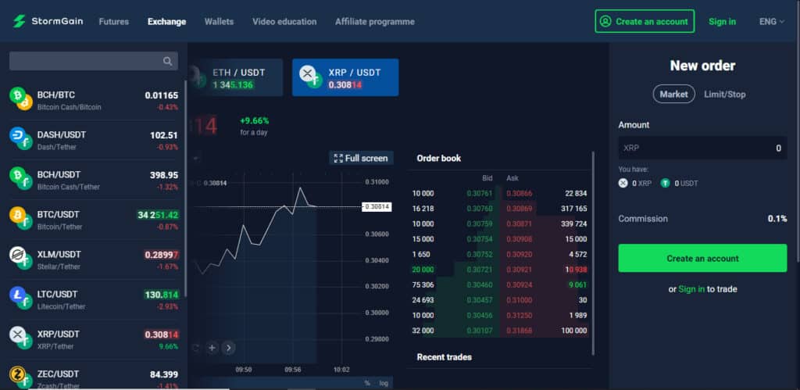Viewport: 800px width, 390px height.
Task: Click header Create an account button
Action: pos(645,21)
